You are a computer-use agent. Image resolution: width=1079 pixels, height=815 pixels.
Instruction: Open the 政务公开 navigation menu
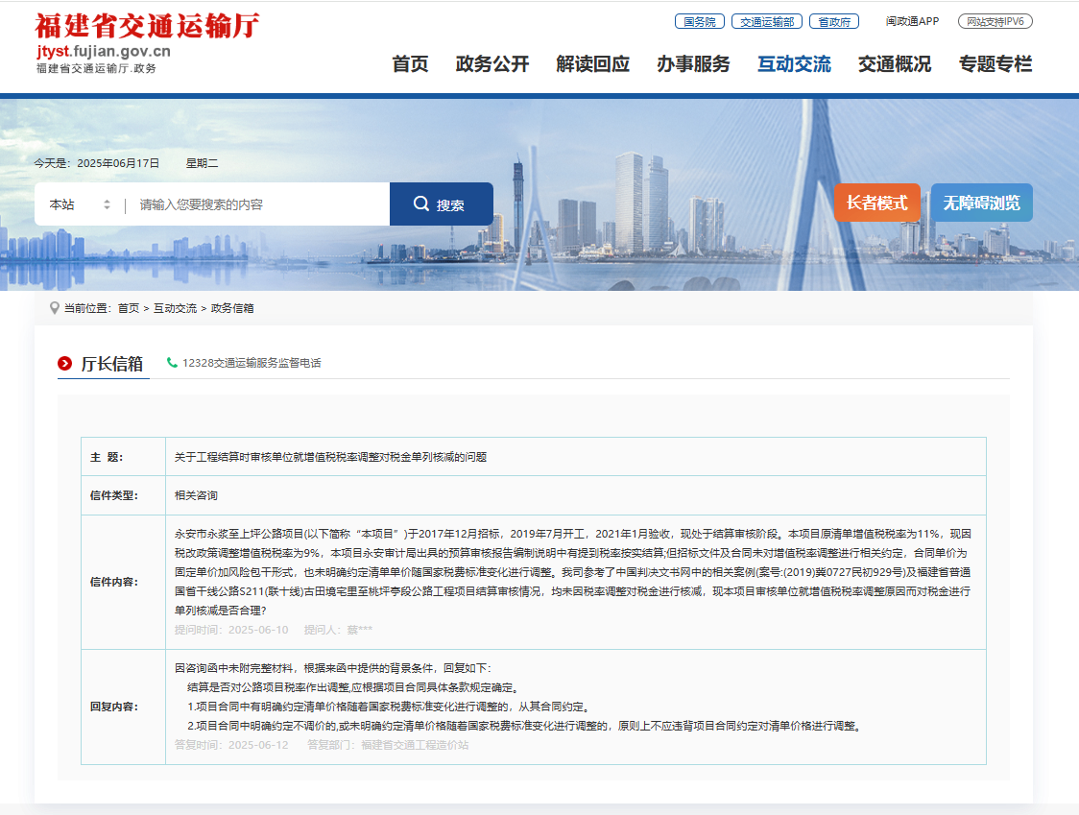492,65
